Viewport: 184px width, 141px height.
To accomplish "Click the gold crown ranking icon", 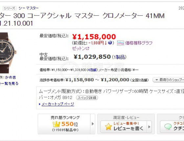I will coord(56,124).
